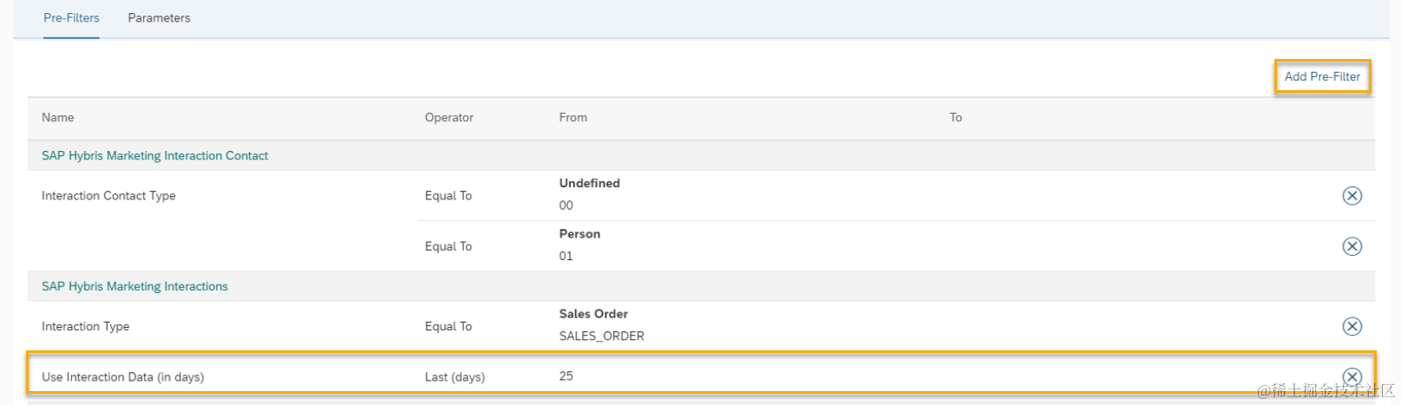This screenshot has width=1401, height=405.
Task: Select the Pre-Filters tab
Action: [71, 18]
